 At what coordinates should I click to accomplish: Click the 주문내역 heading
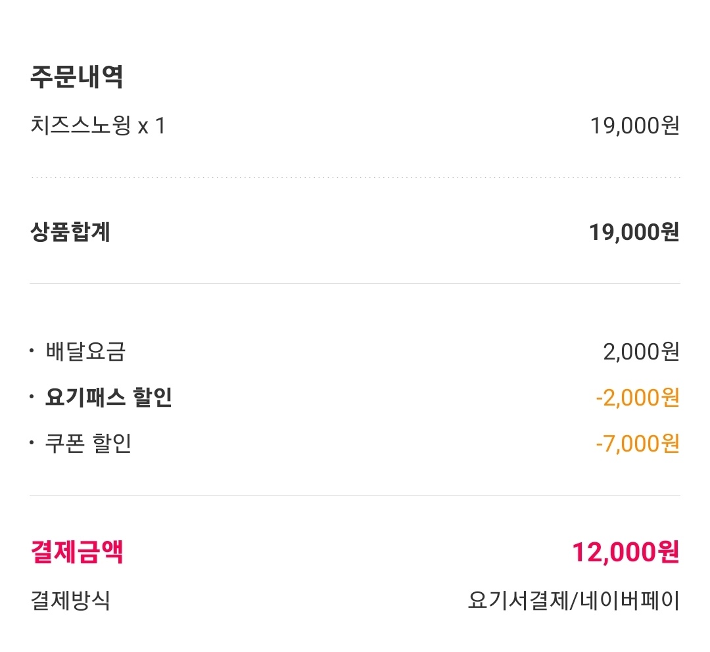click(x=76, y=77)
